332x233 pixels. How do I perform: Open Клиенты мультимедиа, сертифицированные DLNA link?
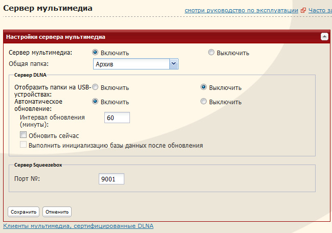coord(78,226)
